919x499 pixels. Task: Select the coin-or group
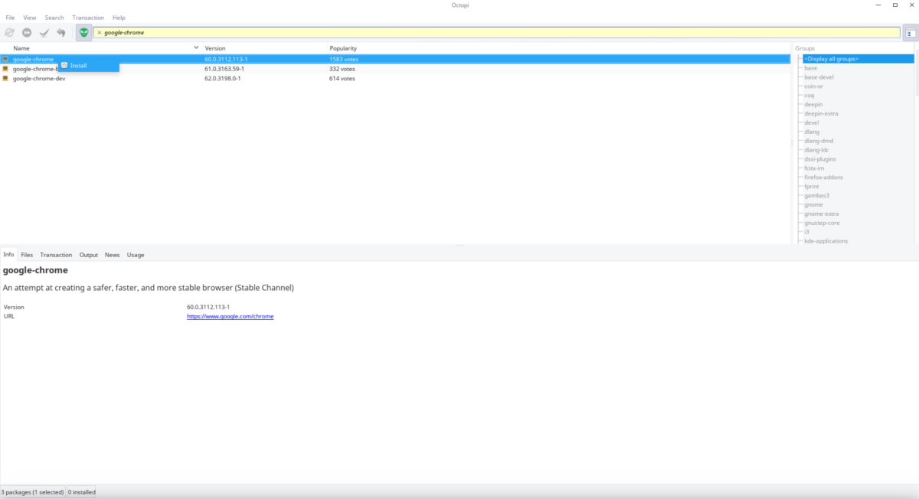point(814,86)
